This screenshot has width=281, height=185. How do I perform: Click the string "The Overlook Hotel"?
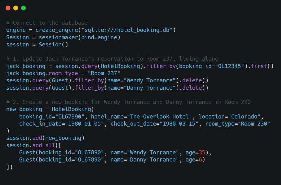(159, 117)
